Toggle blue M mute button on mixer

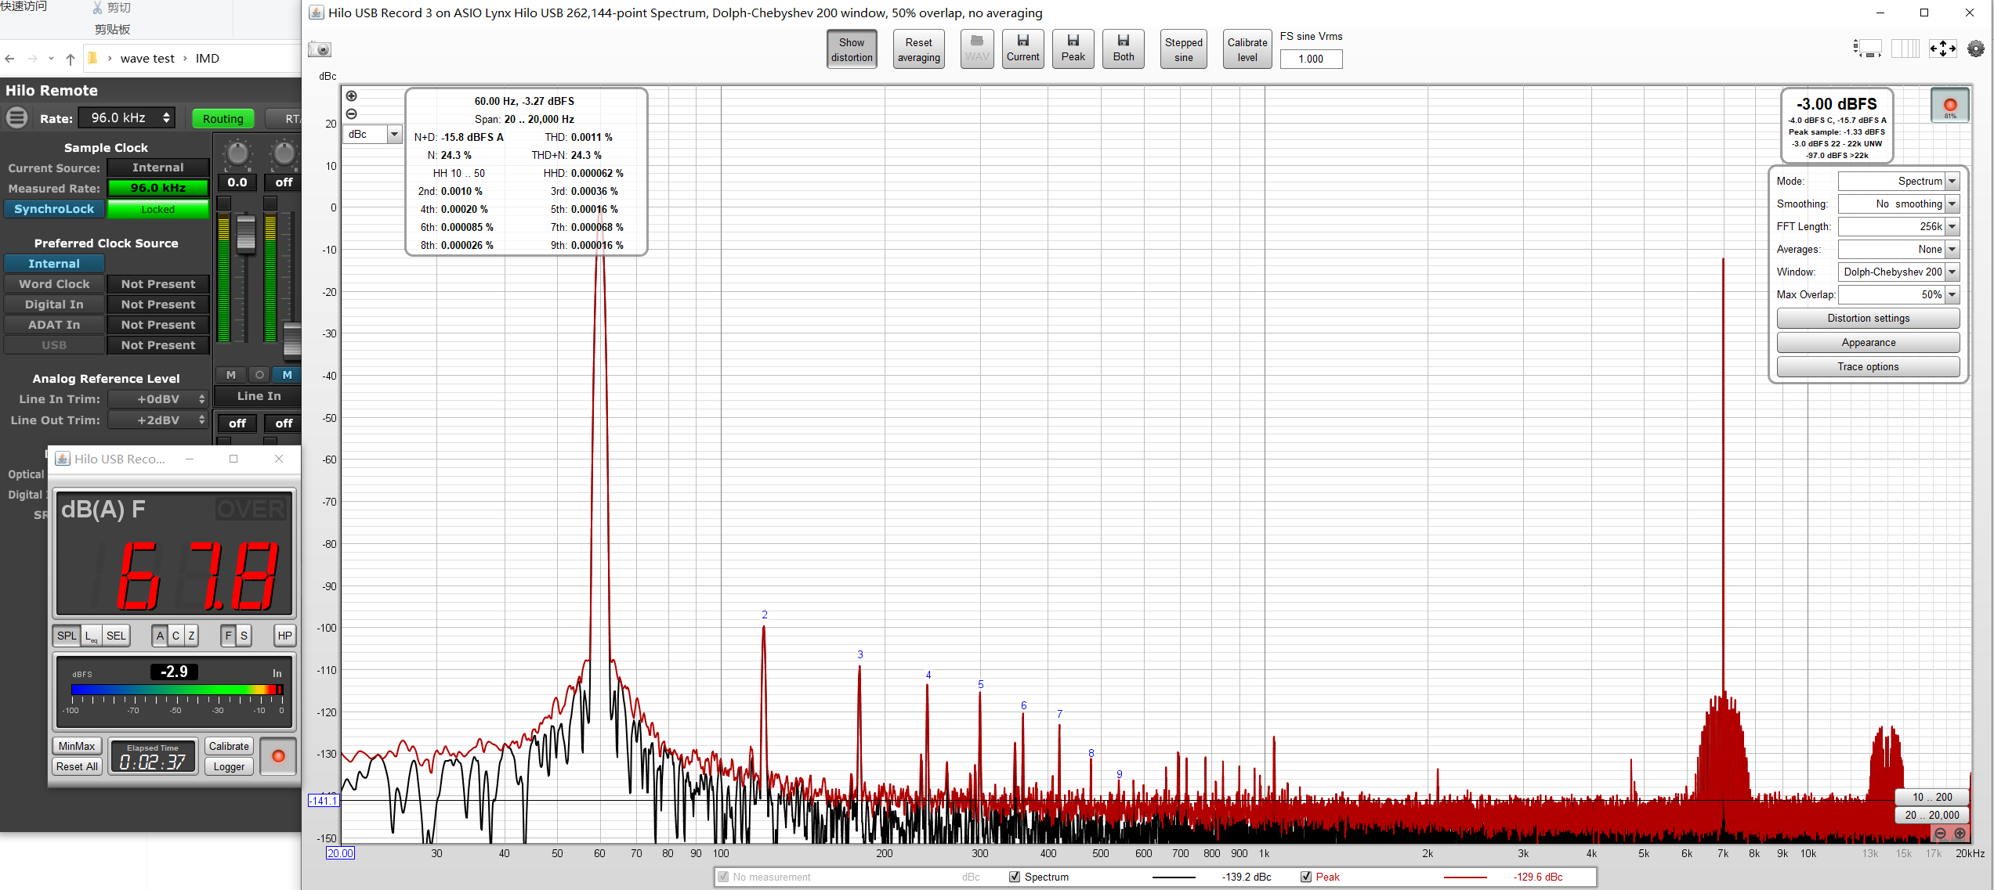pyautogui.click(x=288, y=375)
